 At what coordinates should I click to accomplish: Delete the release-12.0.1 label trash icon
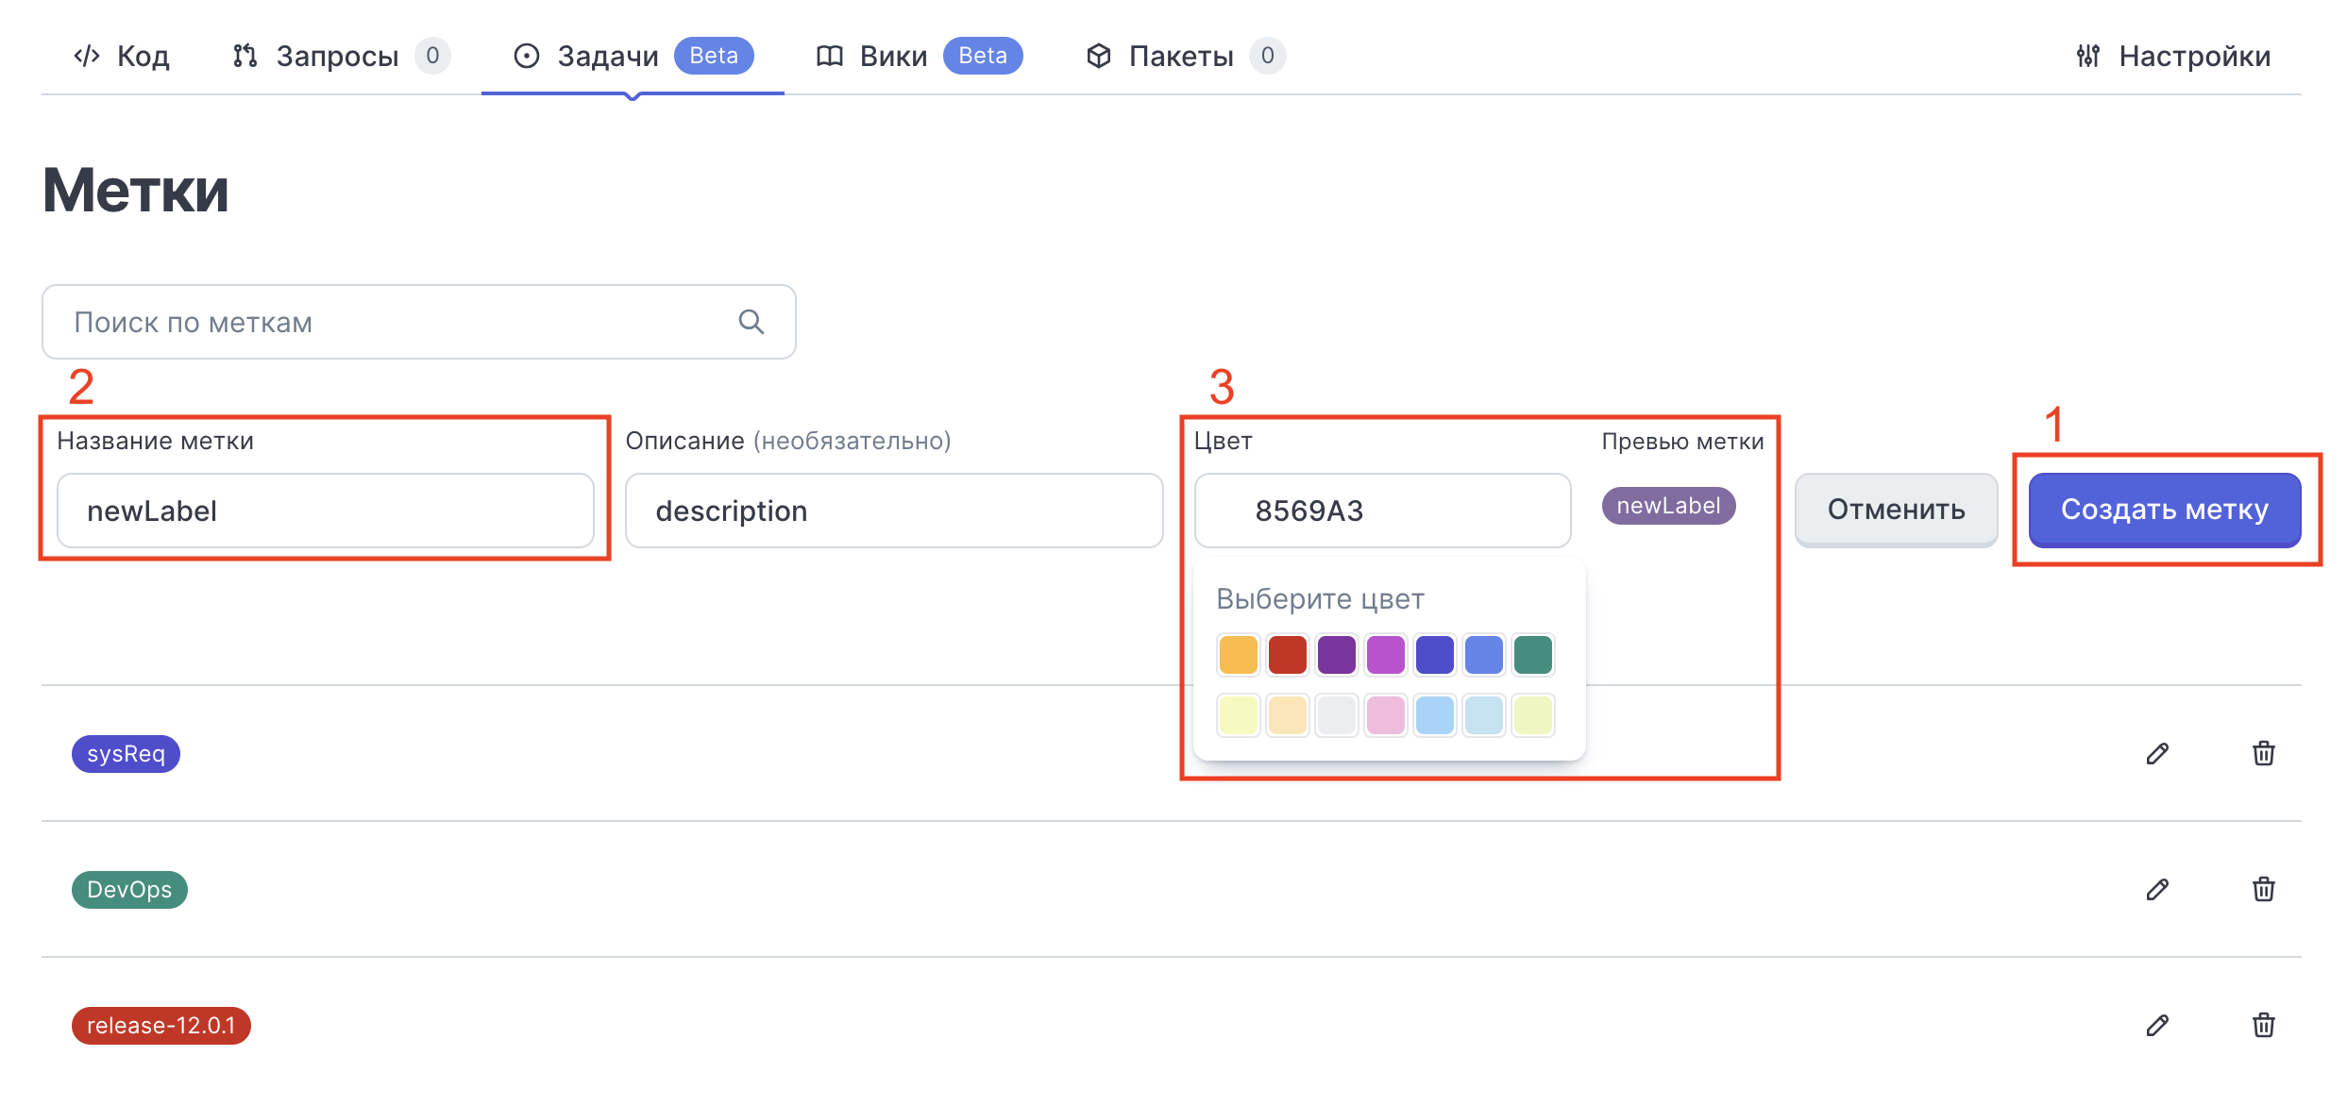click(2264, 1025)
